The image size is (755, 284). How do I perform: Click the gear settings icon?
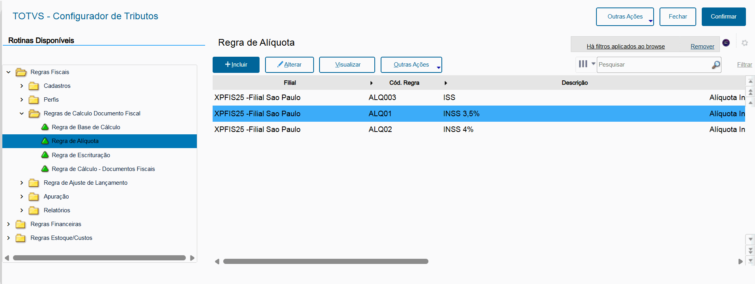pyautogui.click(x=744, y=43)
